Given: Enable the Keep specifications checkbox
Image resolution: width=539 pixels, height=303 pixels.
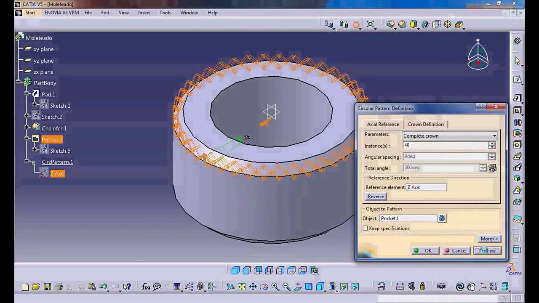Looking at the screenshot, I should point(365,229).
